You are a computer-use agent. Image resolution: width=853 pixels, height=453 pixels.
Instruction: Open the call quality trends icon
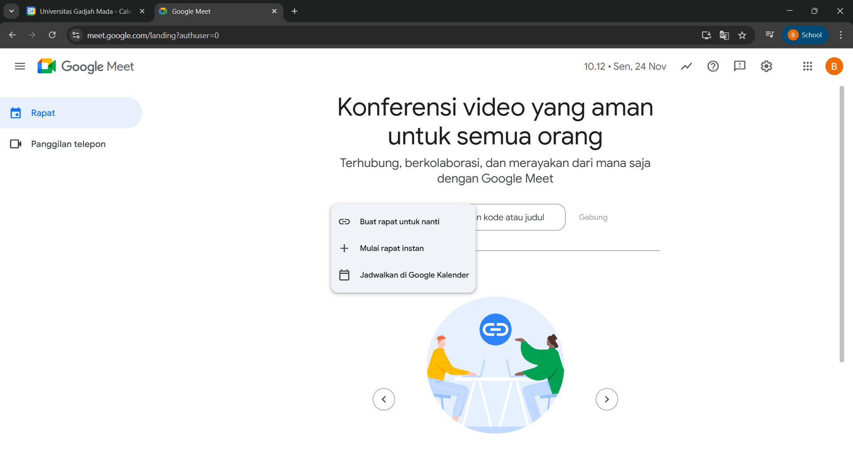tap(686, 67)
